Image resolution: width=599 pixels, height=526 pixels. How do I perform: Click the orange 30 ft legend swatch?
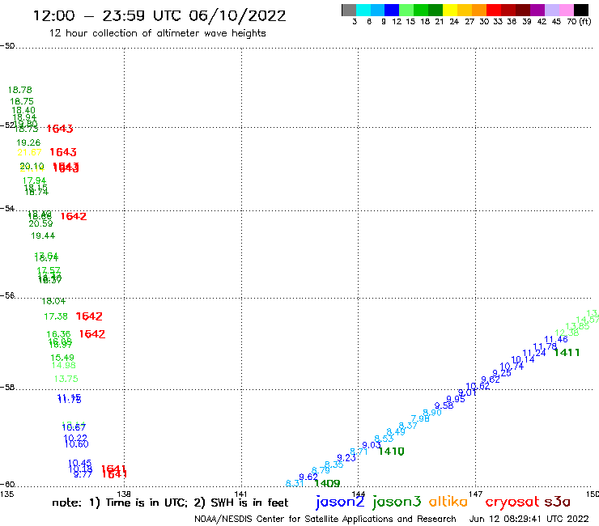coord(479,10)
